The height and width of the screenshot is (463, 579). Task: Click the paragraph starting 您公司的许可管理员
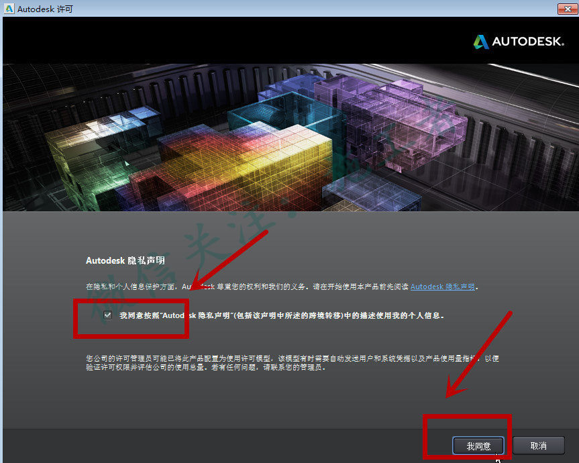pyautogui.click(x=293, y=362)
